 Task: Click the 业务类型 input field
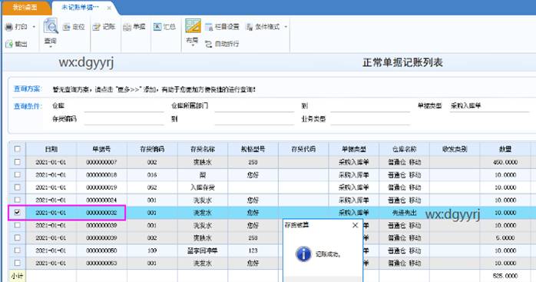370,119
